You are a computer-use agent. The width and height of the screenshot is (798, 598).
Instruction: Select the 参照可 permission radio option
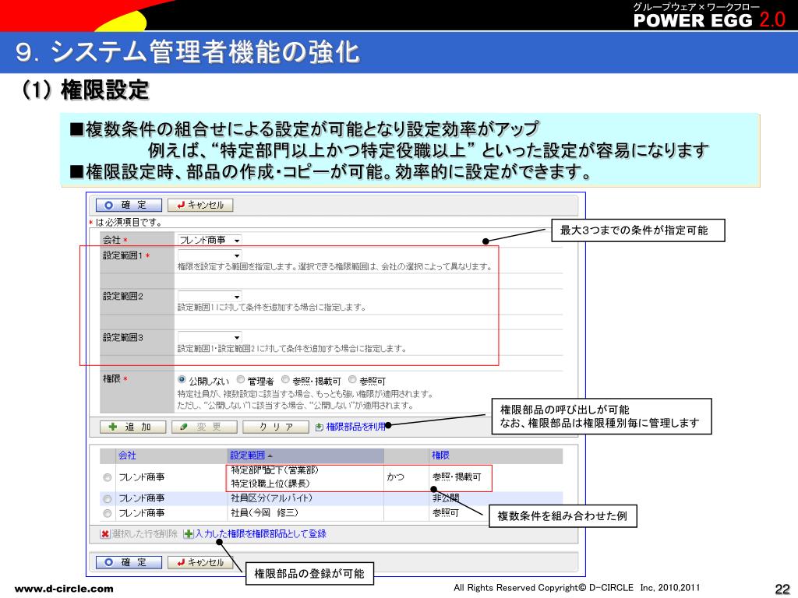(x=352, y=379)
